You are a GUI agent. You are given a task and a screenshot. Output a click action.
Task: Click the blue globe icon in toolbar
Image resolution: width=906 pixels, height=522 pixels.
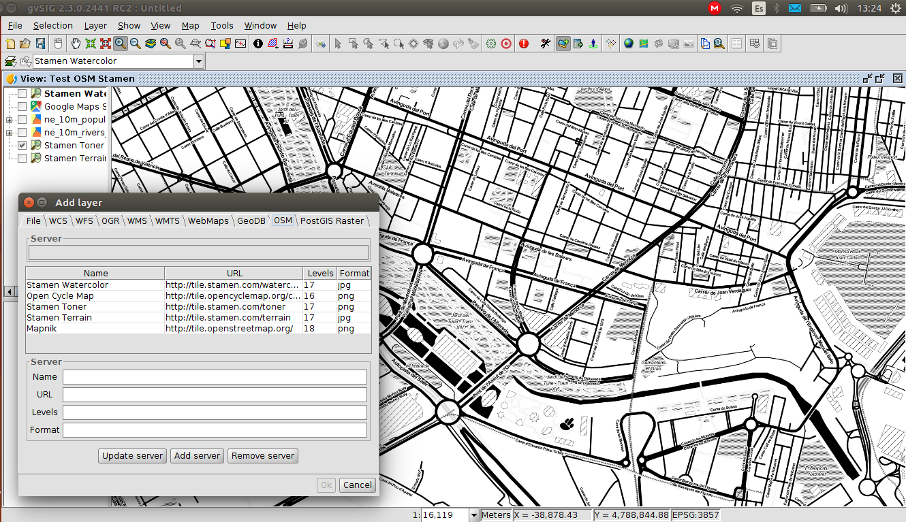pyautogui.click(x=628, y=44)
